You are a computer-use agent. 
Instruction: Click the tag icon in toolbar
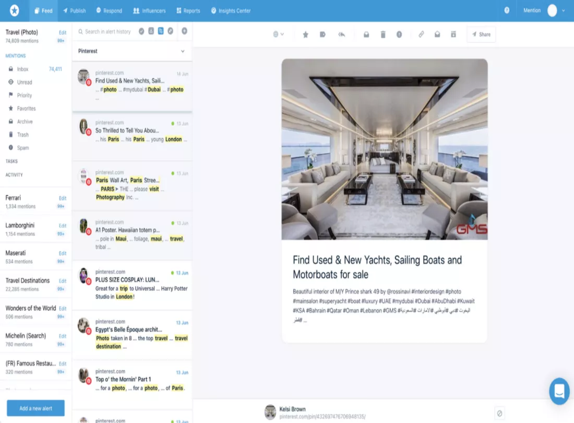click(x=322, y=34)
